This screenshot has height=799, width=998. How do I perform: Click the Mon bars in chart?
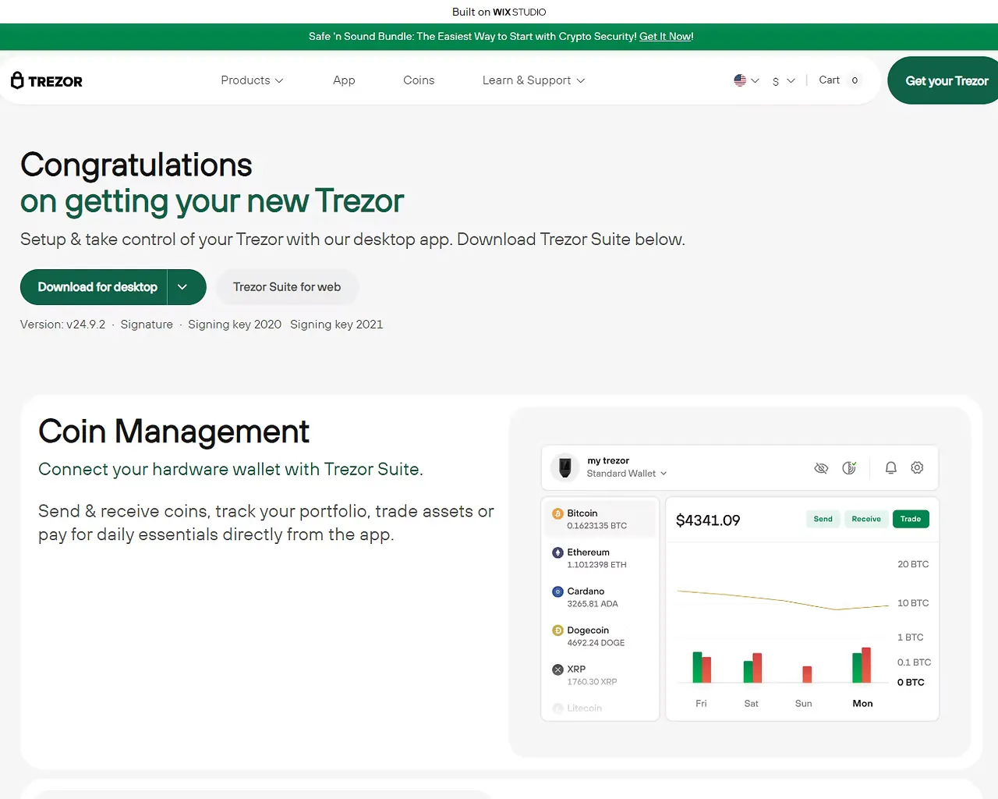[x=862, y=665]
